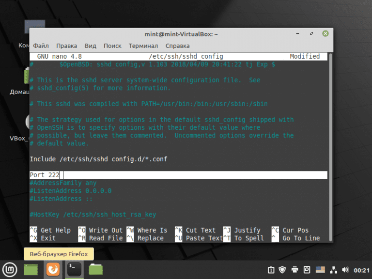Open the Терминал menu
The height and width of the screenshot is (279, 372).
[x=143, y=46]
